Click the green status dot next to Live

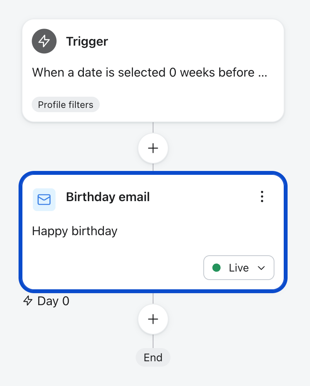pos(216,268)
